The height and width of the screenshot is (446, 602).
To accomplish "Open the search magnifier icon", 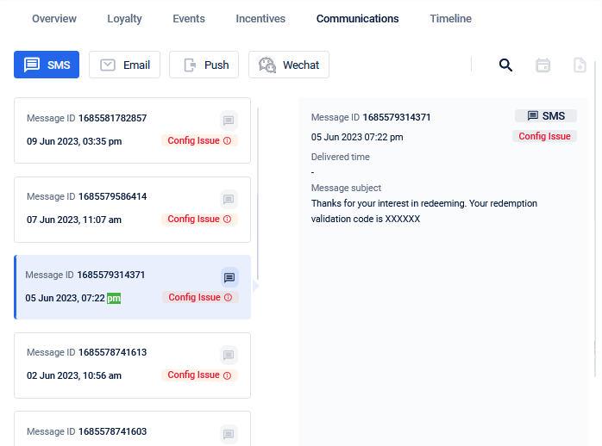I will pos(505,65).
